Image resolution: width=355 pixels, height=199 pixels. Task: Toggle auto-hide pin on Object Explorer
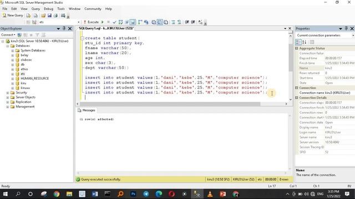64,28
